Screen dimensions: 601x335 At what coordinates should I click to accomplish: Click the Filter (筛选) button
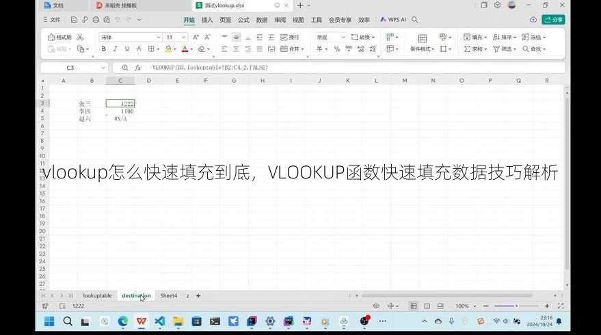click(505, 49)
